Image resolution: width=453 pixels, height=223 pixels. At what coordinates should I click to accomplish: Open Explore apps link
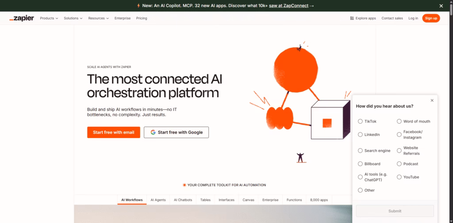click(363, 18)
